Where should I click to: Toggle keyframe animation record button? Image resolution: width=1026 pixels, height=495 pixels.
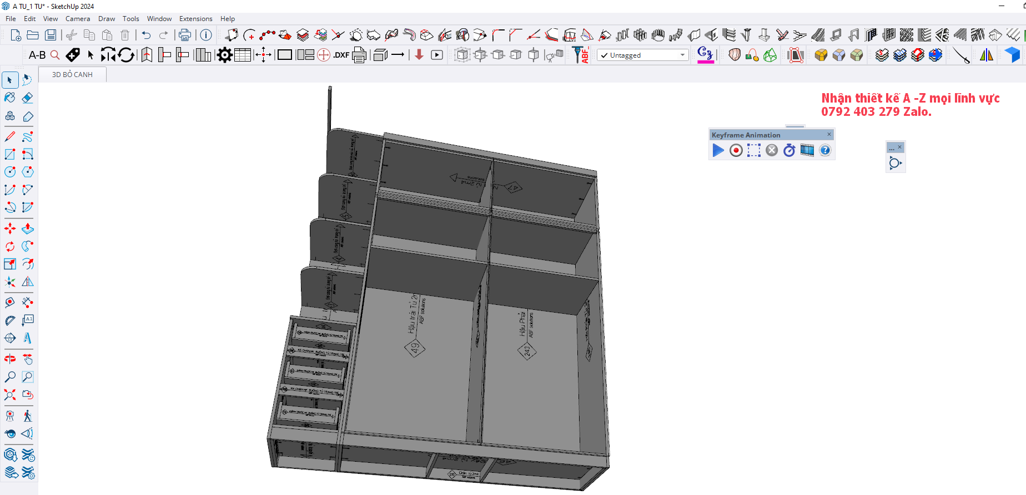pos(736,150)
